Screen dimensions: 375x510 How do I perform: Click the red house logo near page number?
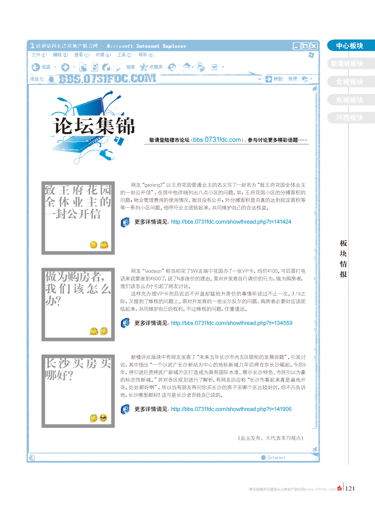339,488
